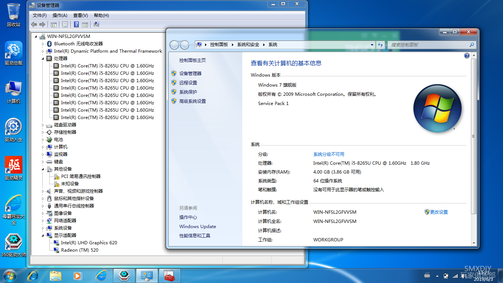Click the red toolbox taskbar icon
Screen dimensions: 503x283
pos(169,276)
